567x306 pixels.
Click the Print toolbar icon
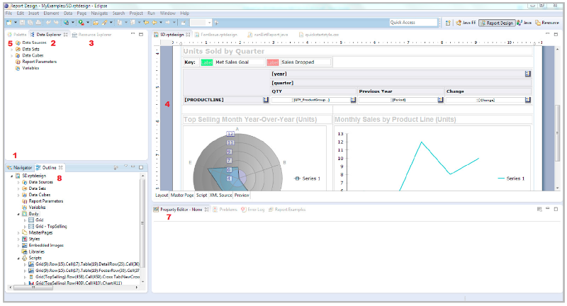tap(38, 23)
